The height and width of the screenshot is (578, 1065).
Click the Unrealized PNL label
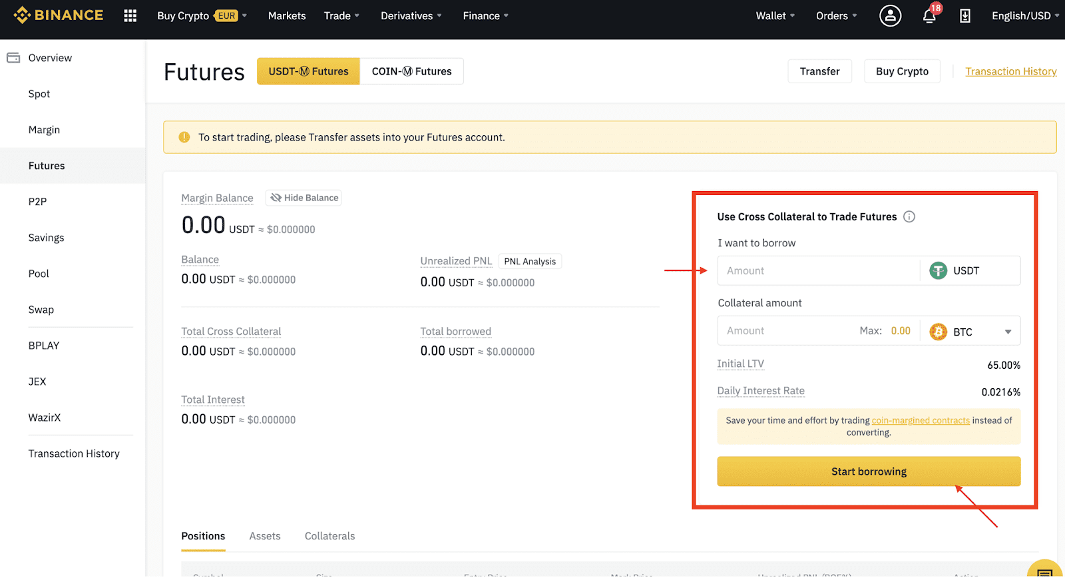tap(456, 261)
